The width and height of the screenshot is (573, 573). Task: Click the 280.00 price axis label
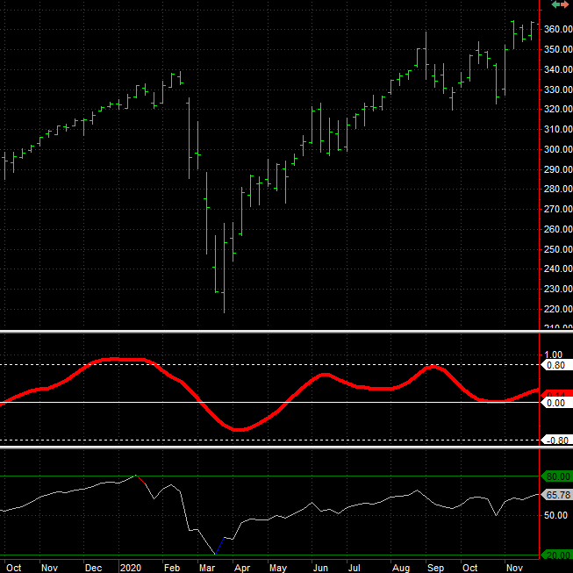(558, 189)
